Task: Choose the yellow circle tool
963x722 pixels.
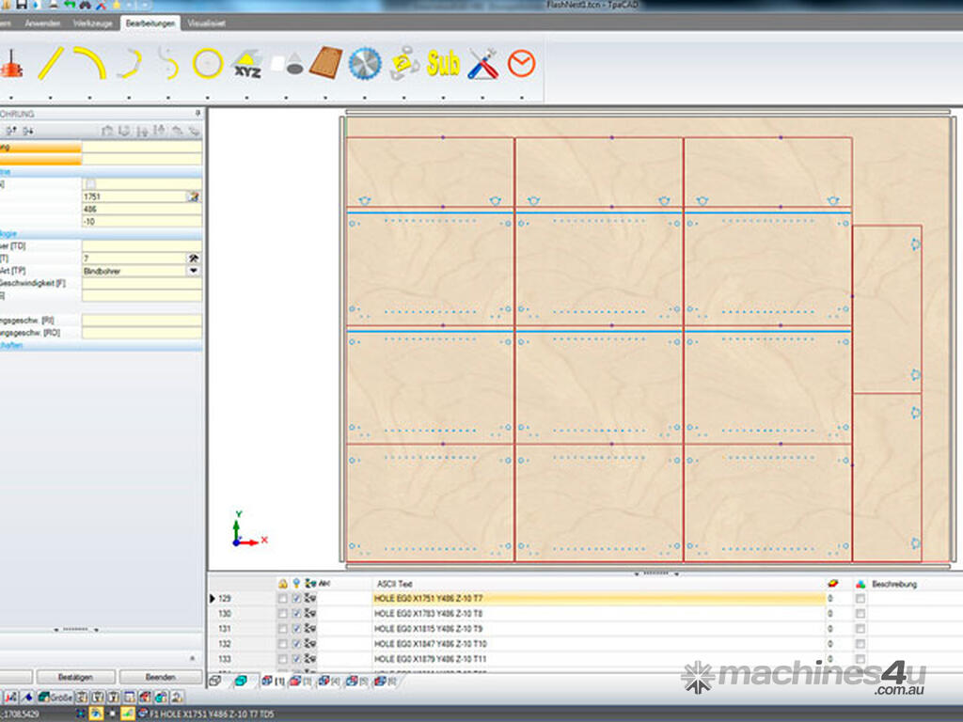Action: pyautogui.click(x=208, y=63)
